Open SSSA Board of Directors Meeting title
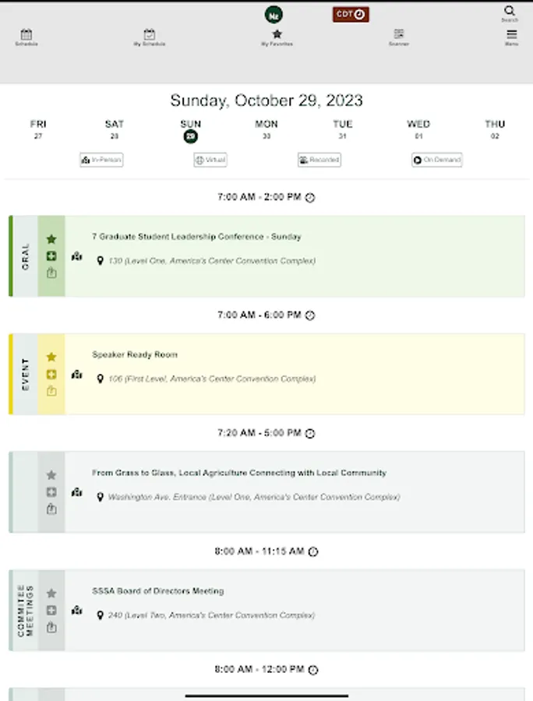This screenshot has width=533, height=701. click(157, 591)
